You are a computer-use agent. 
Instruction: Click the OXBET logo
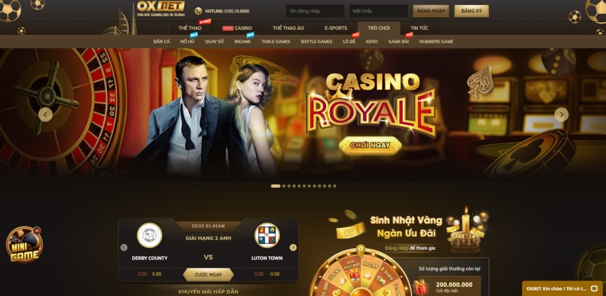coord(161,8)
